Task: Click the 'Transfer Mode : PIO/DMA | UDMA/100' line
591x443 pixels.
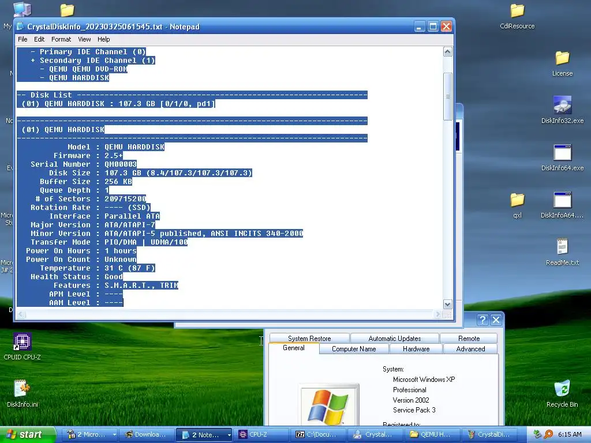Action: point(109,242)
